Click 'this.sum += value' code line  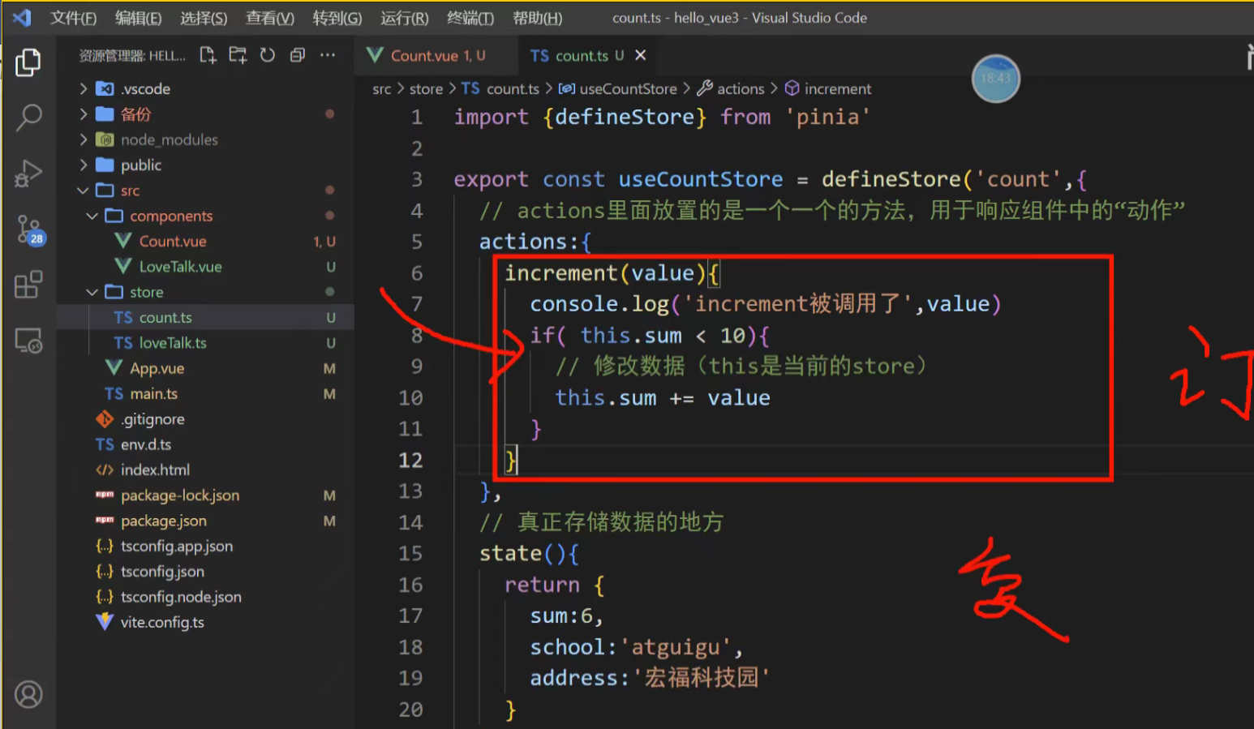coord(663,398)
